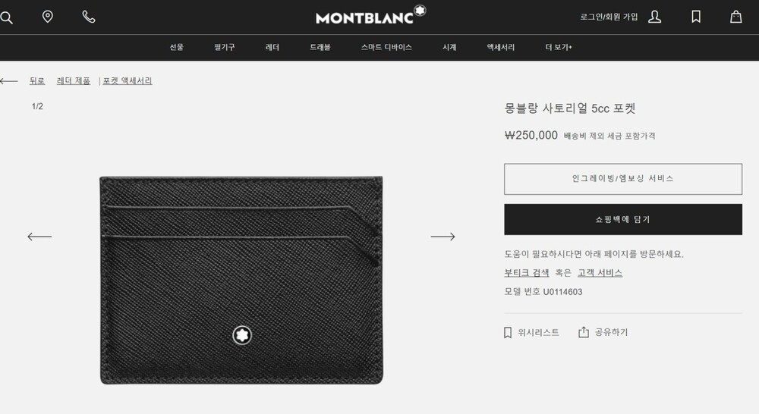759x414 pixels.
Task: Follow the 부티크 검색 link
Action: point(527,273)
